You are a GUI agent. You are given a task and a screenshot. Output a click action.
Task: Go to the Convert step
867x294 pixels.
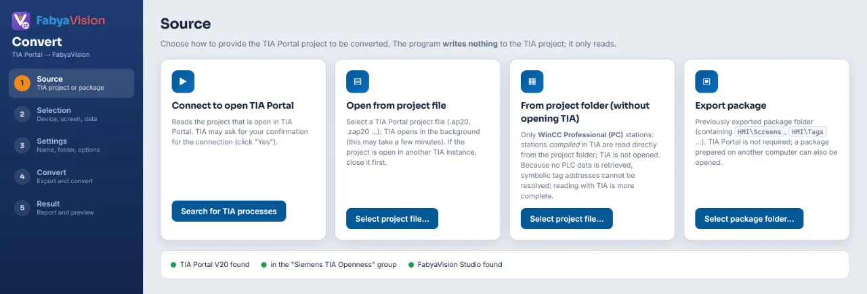tap(71, 176)
